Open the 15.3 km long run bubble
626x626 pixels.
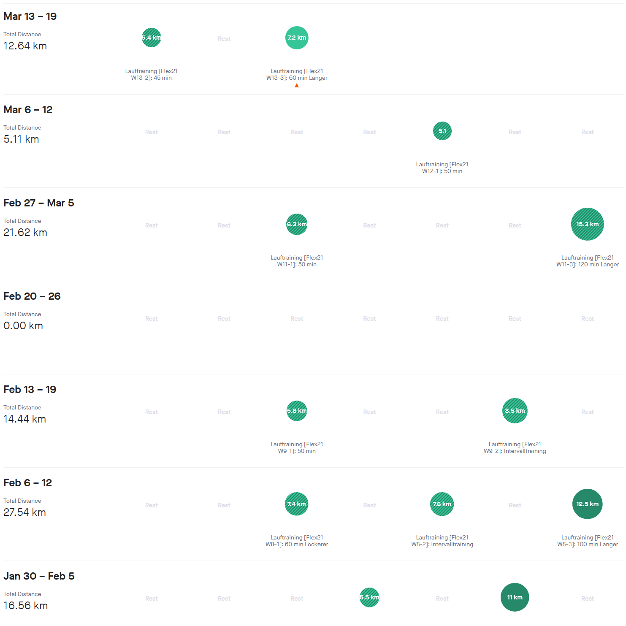[588, 224]
